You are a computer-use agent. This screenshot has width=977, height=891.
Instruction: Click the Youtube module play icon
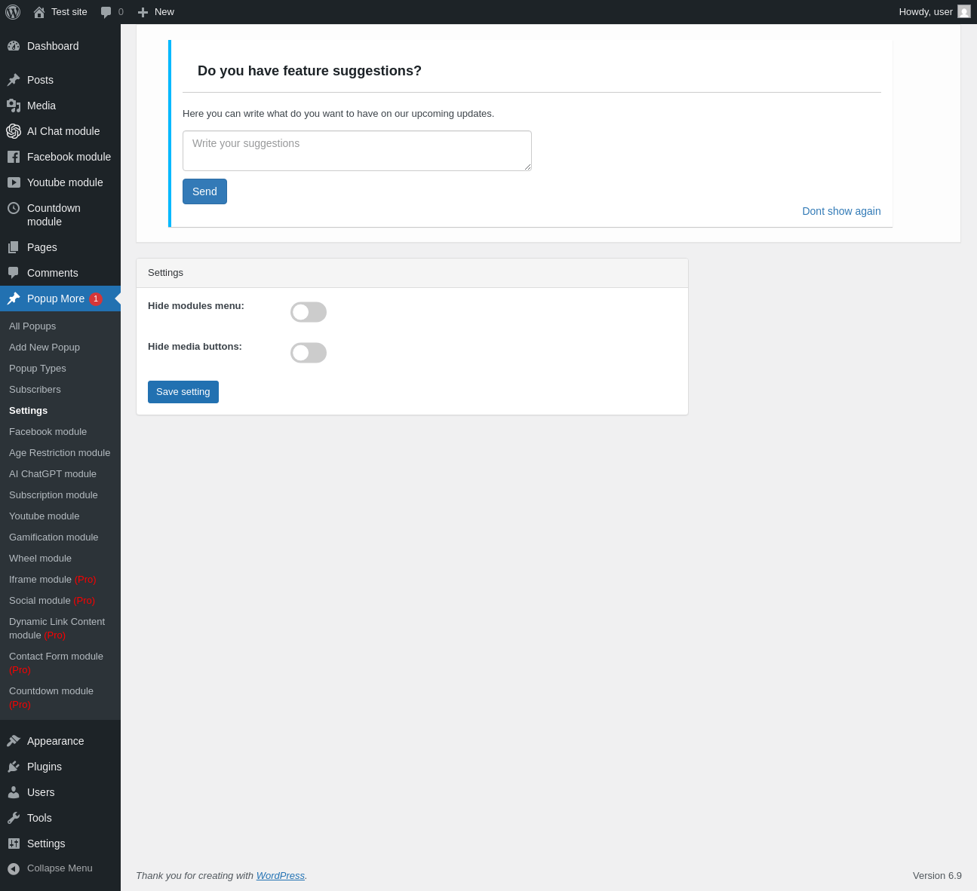[x=14, y=182]
